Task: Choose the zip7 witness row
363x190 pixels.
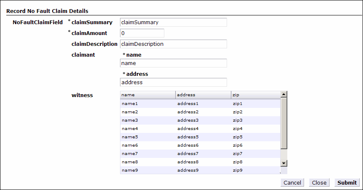Action: [200, 154]
